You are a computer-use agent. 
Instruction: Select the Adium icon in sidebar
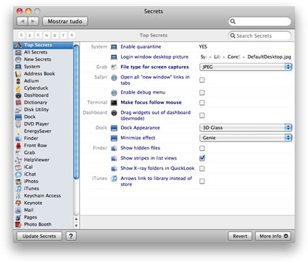[x=18, y=81]
